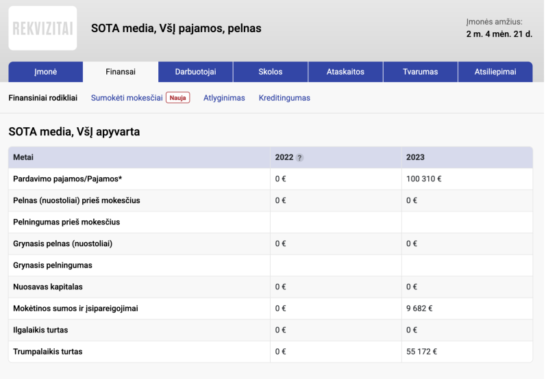Click the Pardavimo pajamos/Pajamos row label
Viewport: 548px width, 379px height.
(67, 179)
